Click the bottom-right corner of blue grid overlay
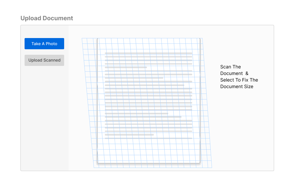The image size is (294, 188). pos(212,167)
